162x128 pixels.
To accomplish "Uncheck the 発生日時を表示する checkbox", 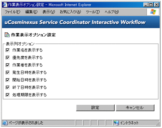I will tap(8, 73).
